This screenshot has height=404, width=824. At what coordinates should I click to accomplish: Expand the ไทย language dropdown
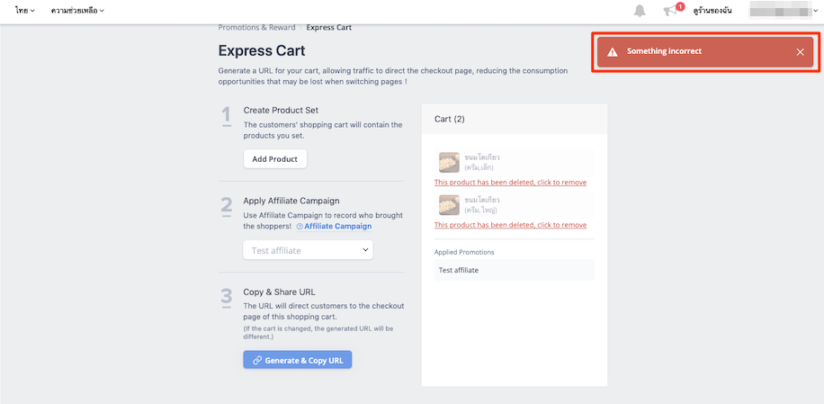coord(25,11)
